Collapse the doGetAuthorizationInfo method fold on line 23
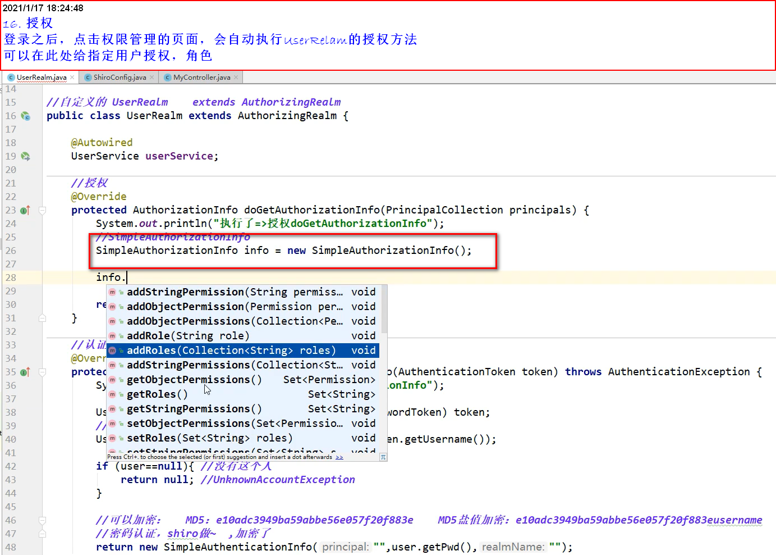 pos(42,210)
